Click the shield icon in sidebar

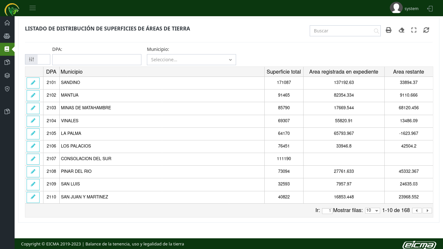[x=7, y=89]
